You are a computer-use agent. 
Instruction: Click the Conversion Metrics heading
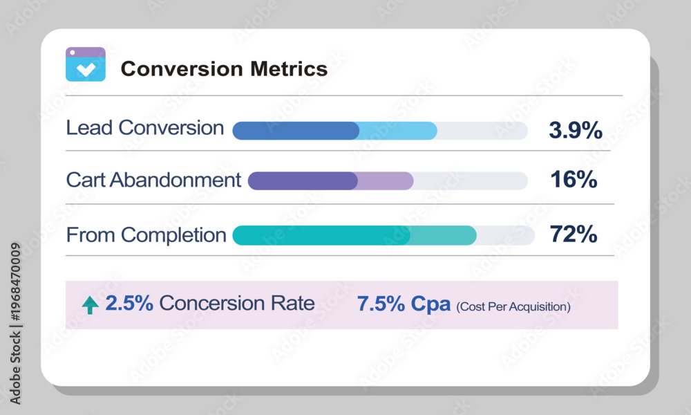tap(225, 69)
